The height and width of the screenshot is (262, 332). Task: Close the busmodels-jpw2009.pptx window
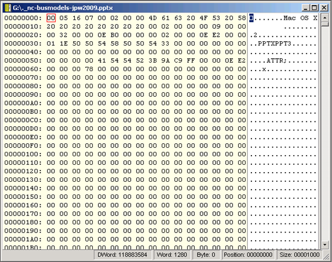click(x=323, y=7)
